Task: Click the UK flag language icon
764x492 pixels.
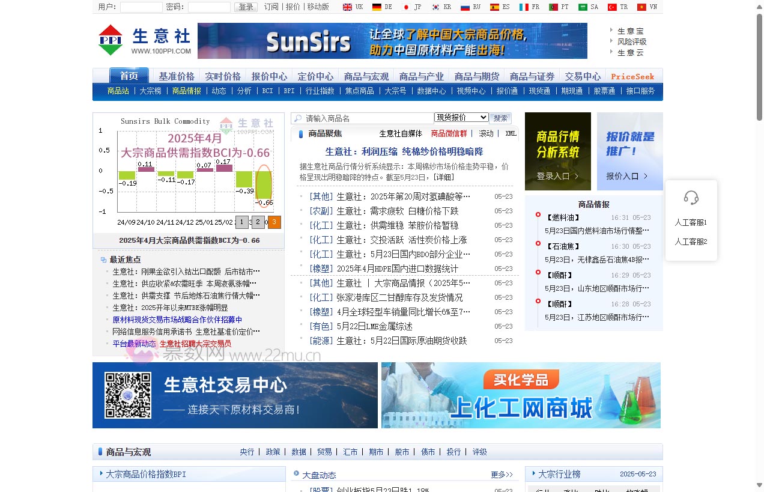Action: pos(347,7)
